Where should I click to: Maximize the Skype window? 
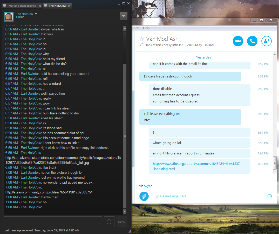[x=261, y=20]
